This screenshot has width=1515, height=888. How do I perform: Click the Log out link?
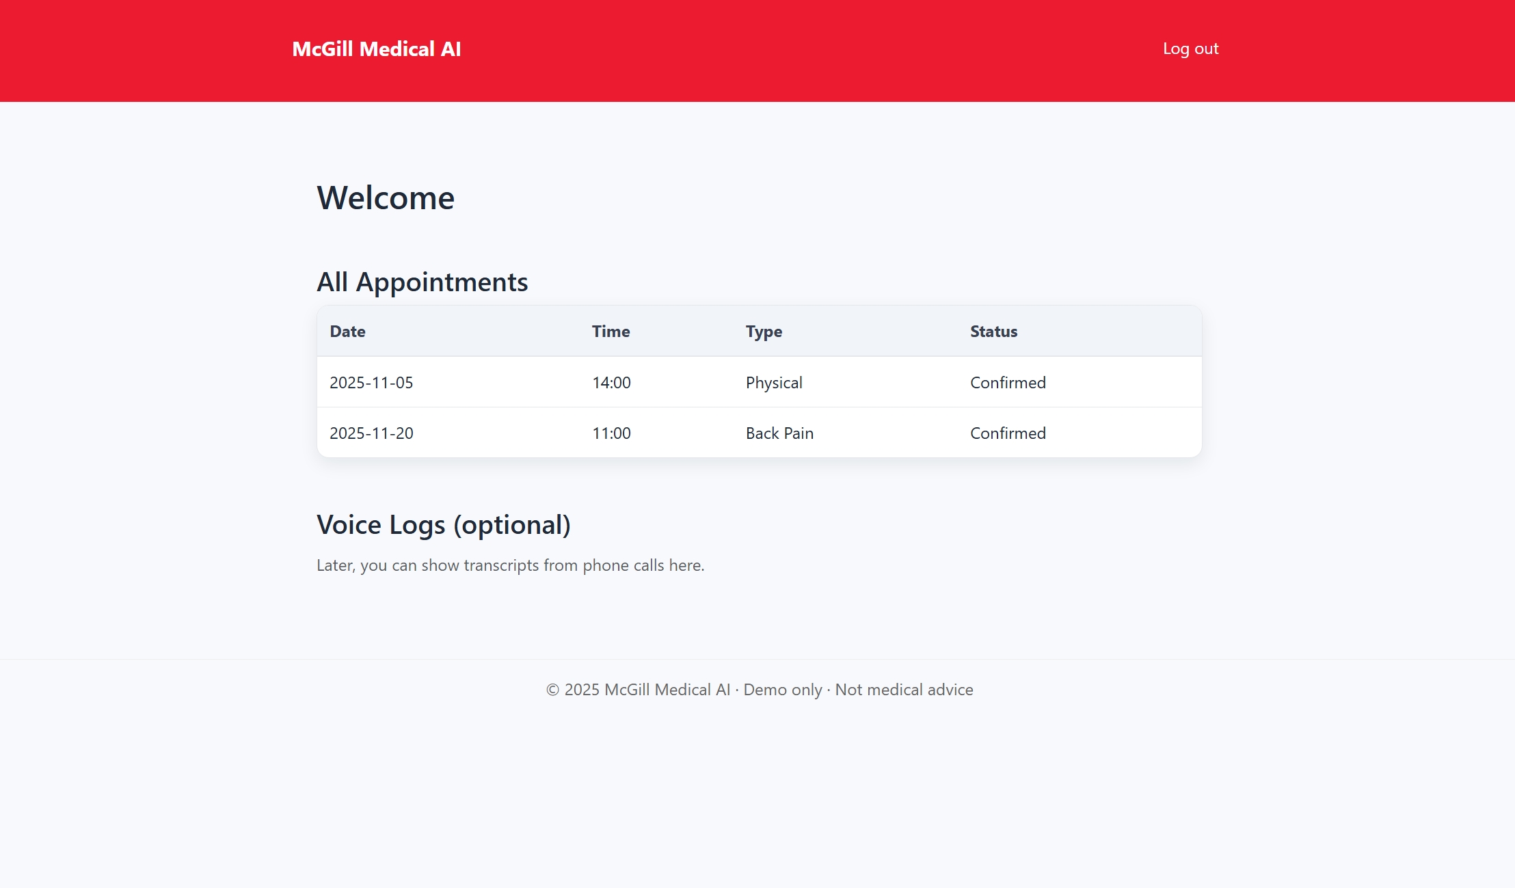[1190, 49]
